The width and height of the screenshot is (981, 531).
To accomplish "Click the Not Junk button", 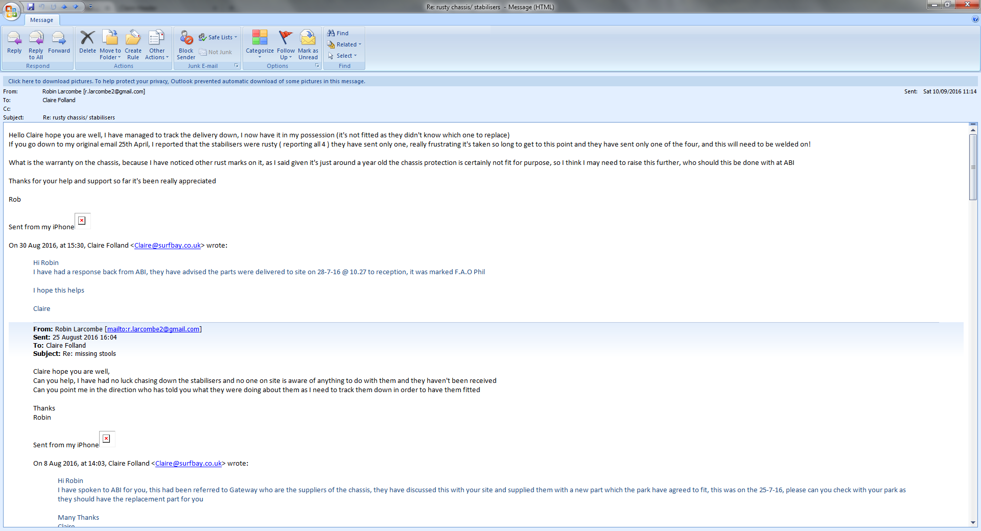I will tap(216, 52).
